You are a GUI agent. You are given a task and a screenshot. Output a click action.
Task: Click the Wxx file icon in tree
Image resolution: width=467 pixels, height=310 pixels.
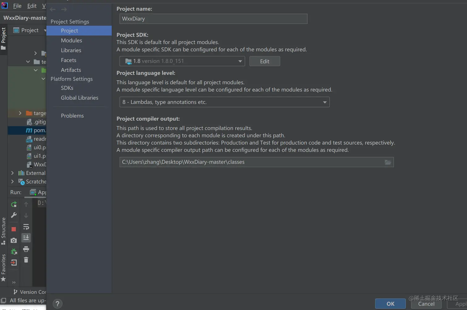click(29, 165)
